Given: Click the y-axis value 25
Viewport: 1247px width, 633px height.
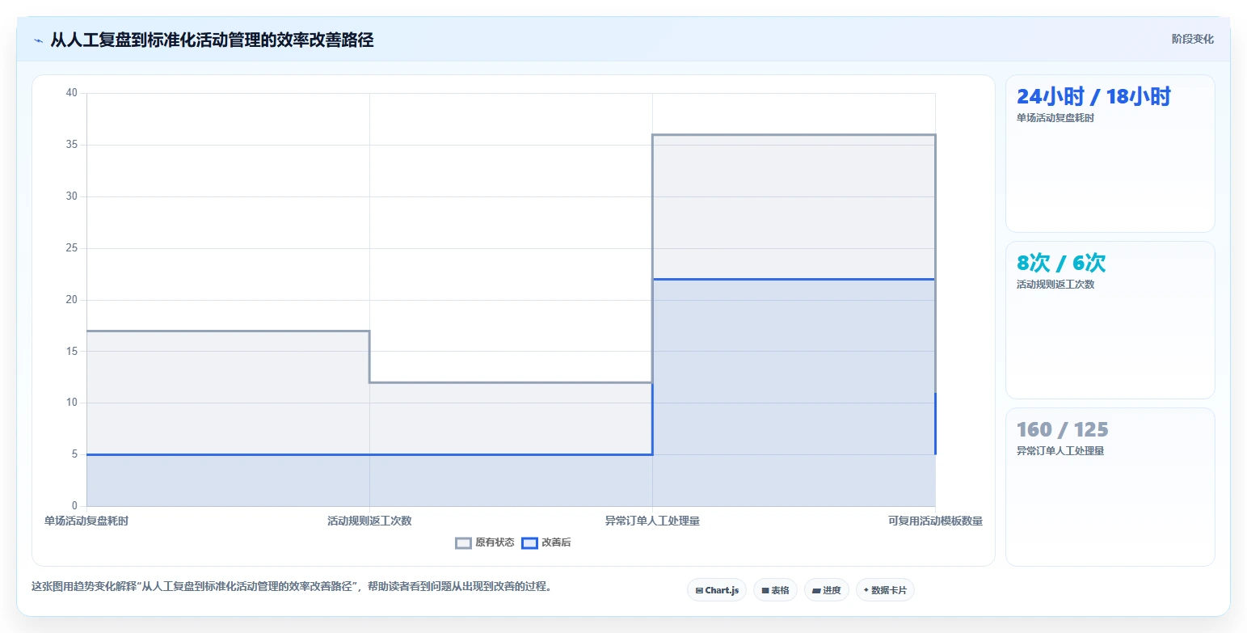Looking at the screenshot, I should point(71,248).
